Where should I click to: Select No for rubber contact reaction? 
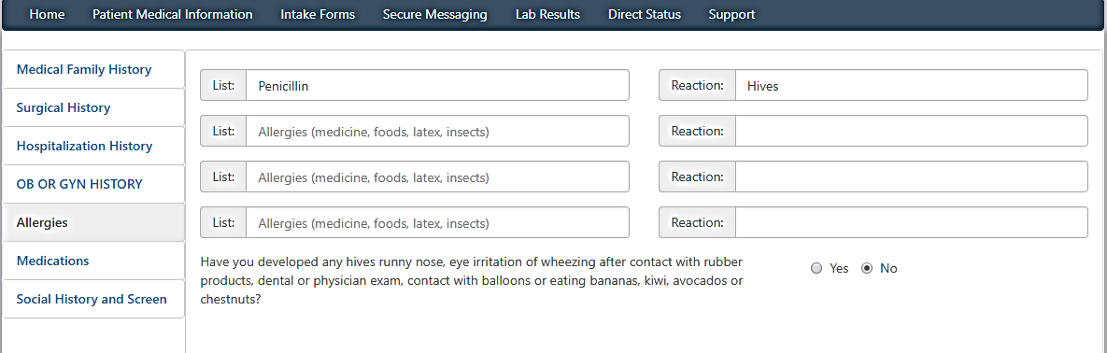(868, 268)
